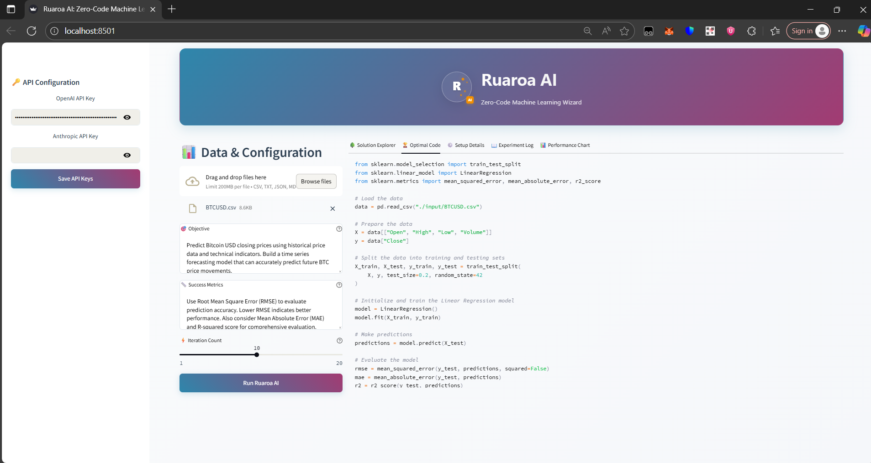Screen dimensions: 871x463
Task: Select the Ruaroa AI browser tab
Action: click(93, 9)
